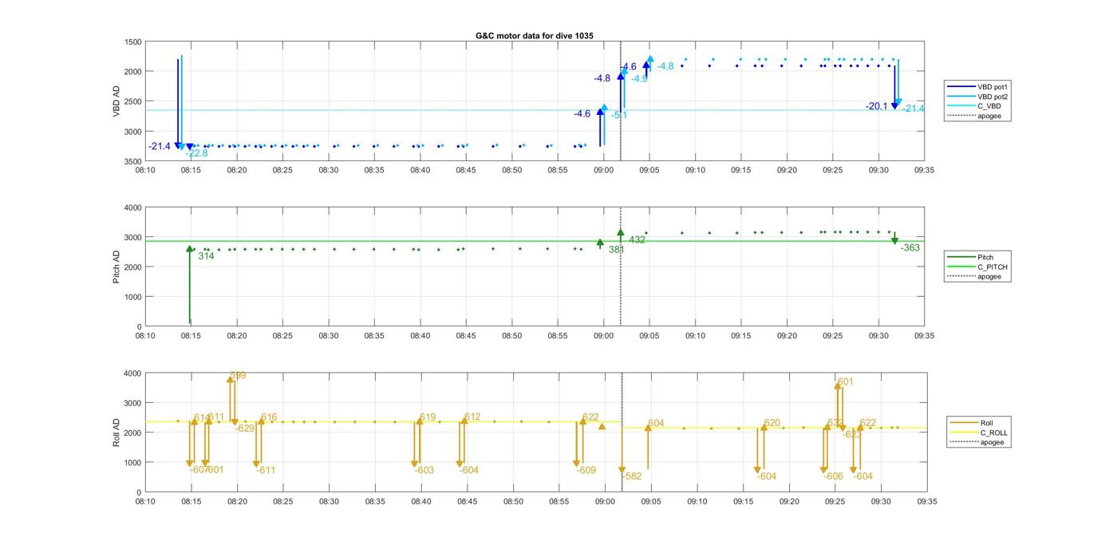Click the dark blue "-21.4" data label
Viewport: 1117px width, 553px height.
click(x=160, y=146)
